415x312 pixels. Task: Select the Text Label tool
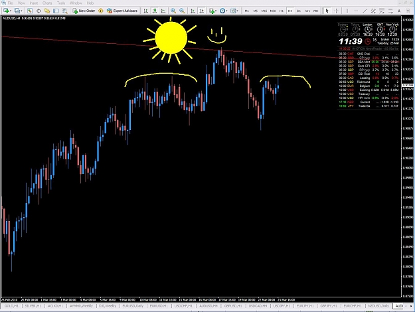[408, 11]
